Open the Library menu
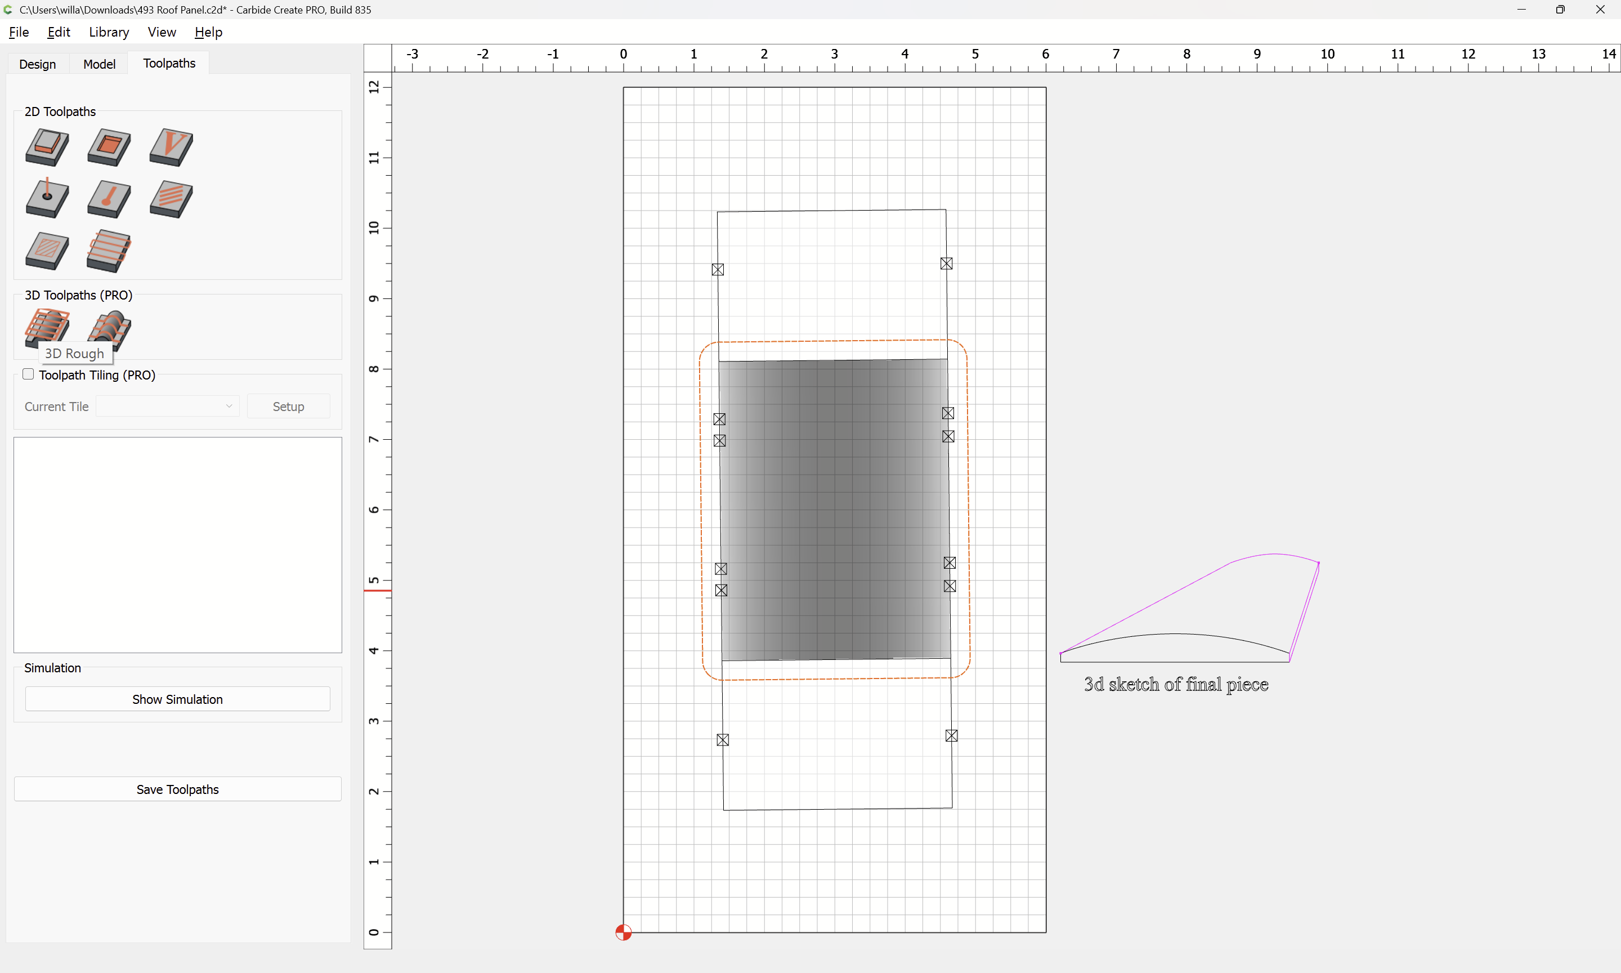This screenshot has height=973, width=1621. [109, 32]
